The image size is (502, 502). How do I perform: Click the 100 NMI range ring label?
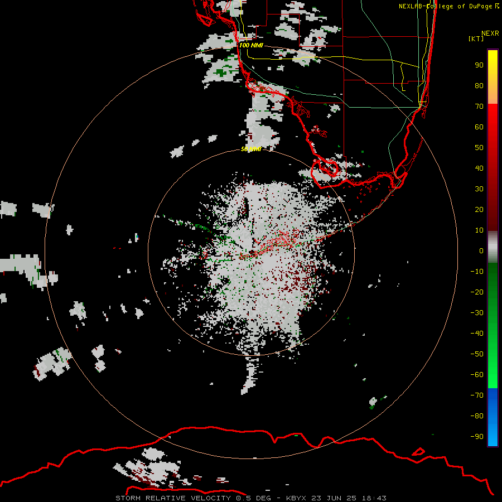tap(251, 45)
